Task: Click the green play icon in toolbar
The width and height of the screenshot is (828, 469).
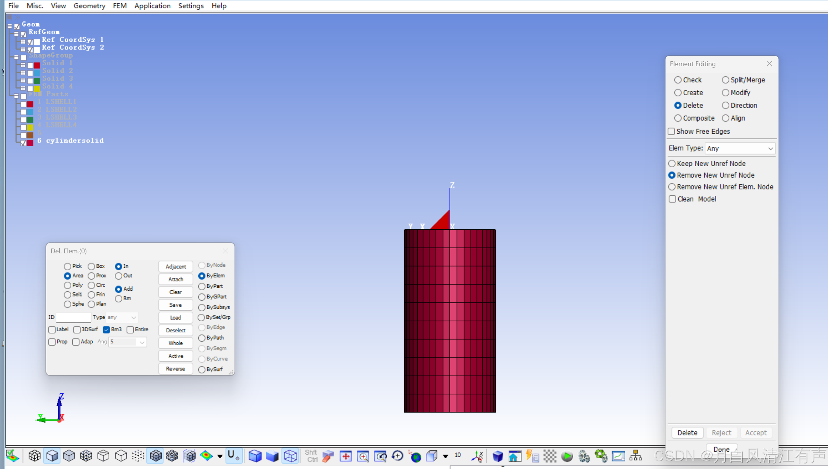Action: click(567, 456)
